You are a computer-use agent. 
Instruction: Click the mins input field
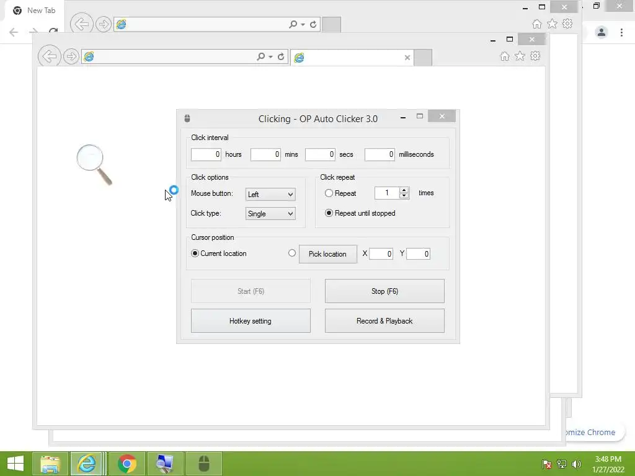pyautogui.click(x=265, y=154)
